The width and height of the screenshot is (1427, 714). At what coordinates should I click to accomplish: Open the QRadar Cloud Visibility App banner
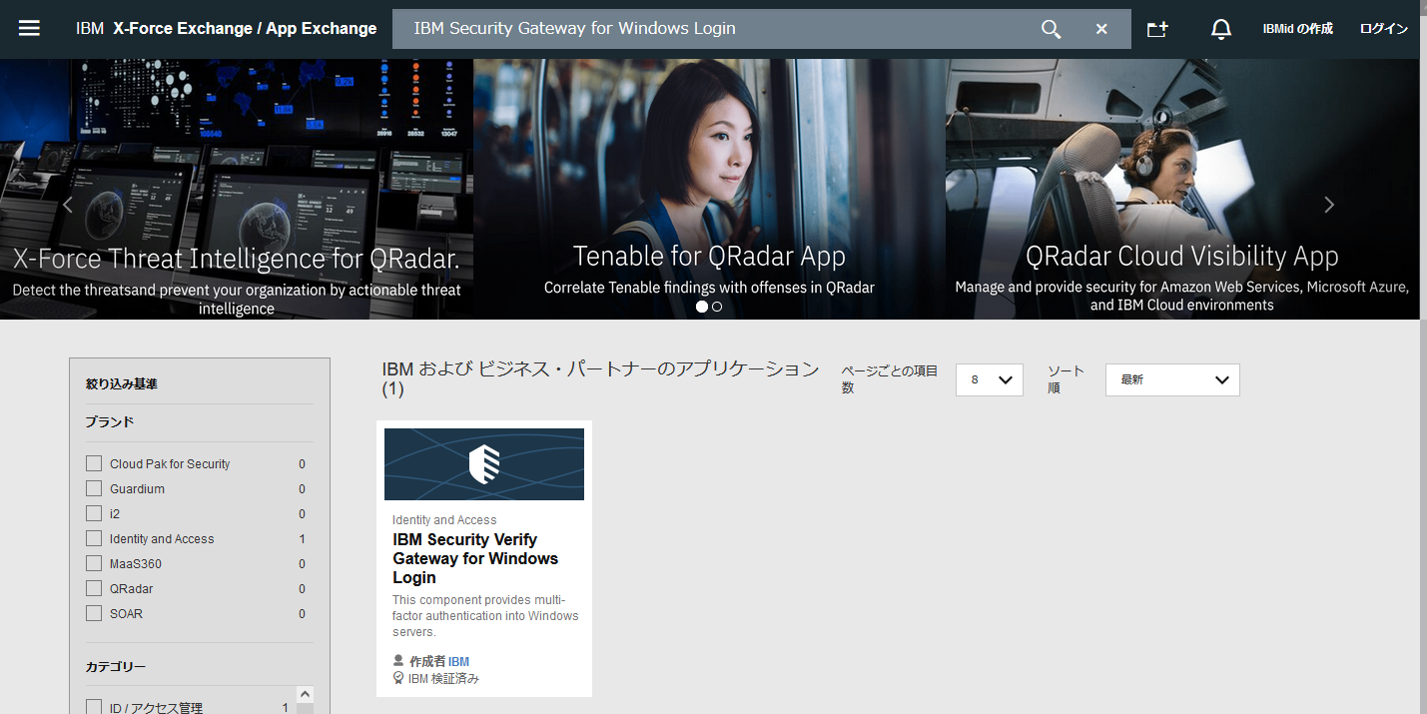coord(1182,189)
